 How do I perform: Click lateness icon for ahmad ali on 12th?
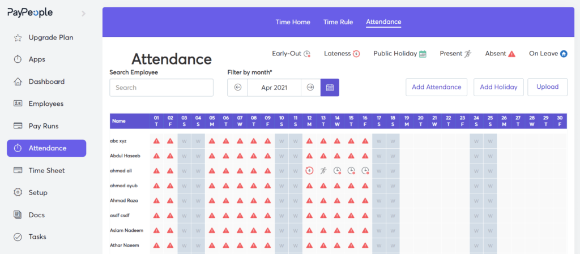tap(309, 171)
